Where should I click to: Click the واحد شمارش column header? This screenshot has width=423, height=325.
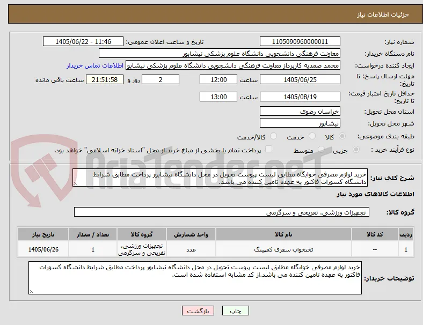pyautogui.click(x=191, y=234)
